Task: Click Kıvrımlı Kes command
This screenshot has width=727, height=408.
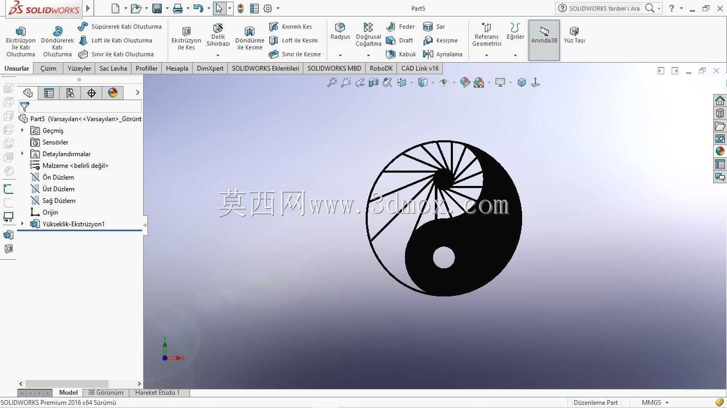Action: 291,27
